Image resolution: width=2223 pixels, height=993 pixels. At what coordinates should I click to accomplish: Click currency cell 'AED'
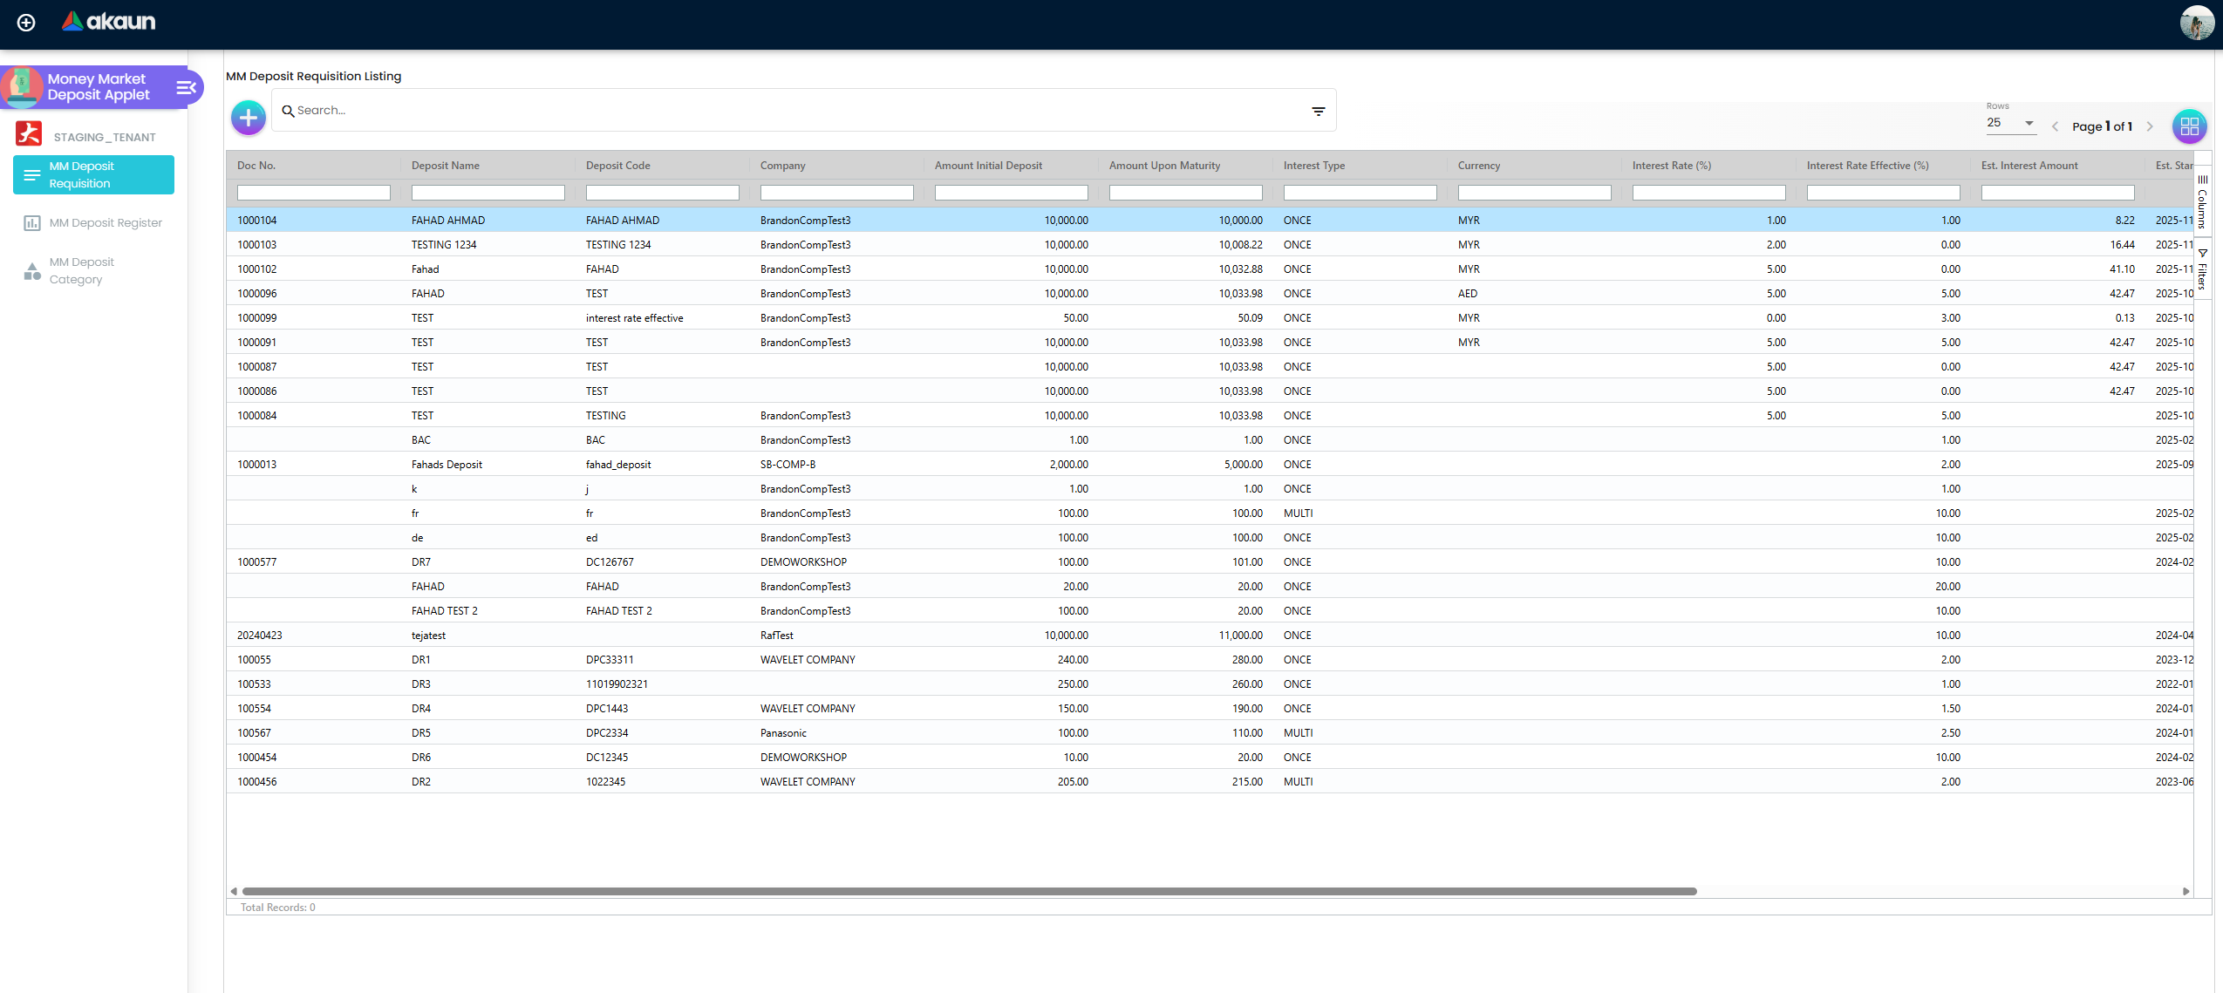[1468, 294]
